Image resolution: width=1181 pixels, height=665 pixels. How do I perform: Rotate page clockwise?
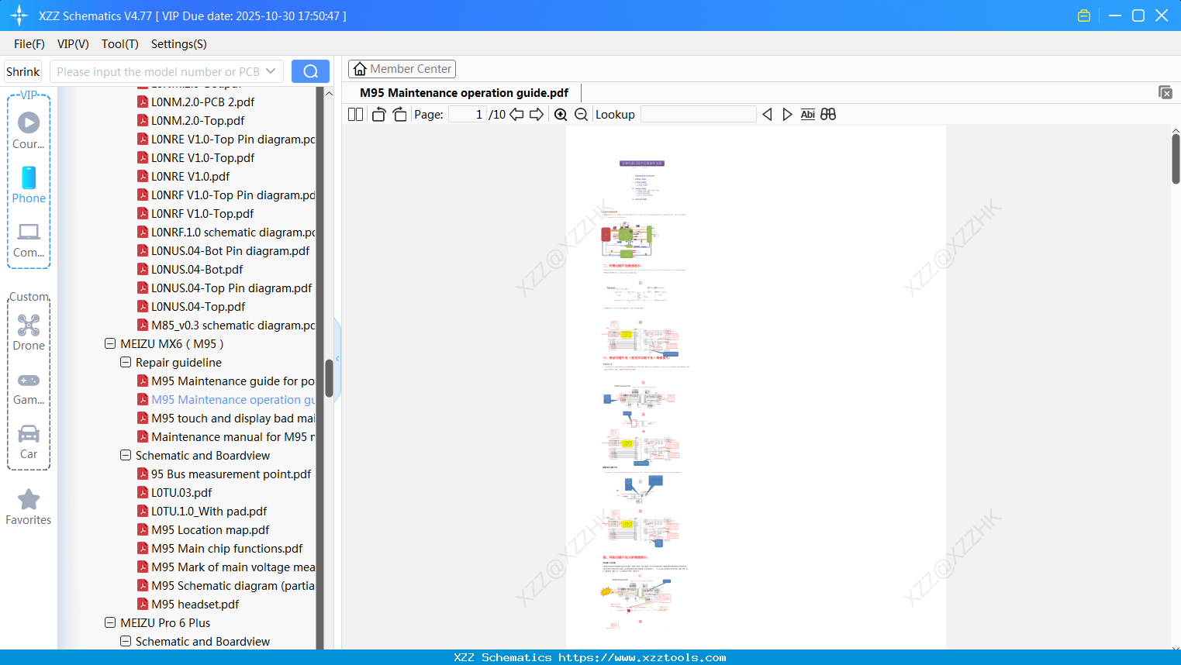point(399,114)
